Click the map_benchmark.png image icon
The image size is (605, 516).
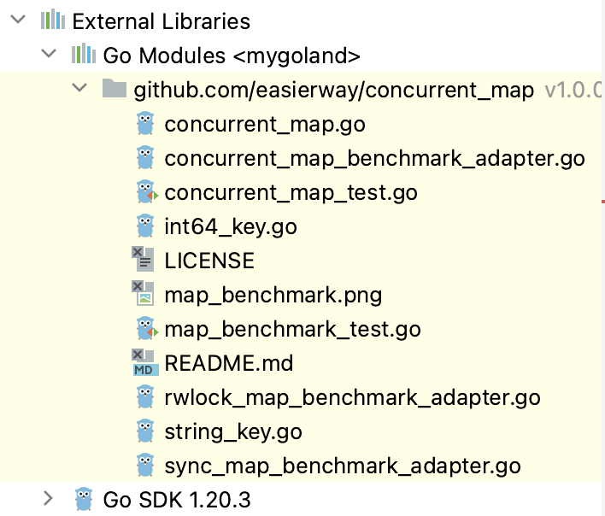point(144,294)
